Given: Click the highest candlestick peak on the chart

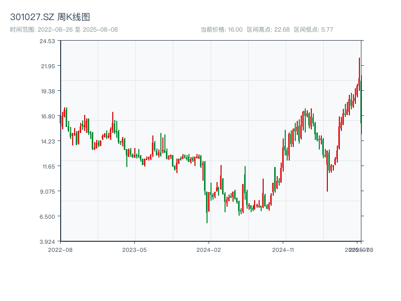Looking at the screenshot, I should click(x=359, y=59).
